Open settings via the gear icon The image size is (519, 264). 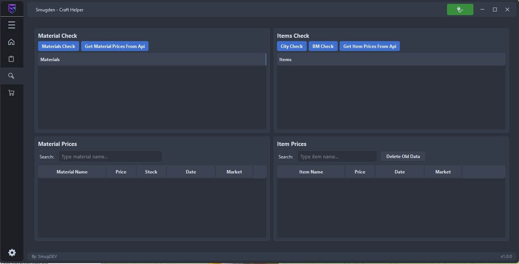[x=12, y=253]
